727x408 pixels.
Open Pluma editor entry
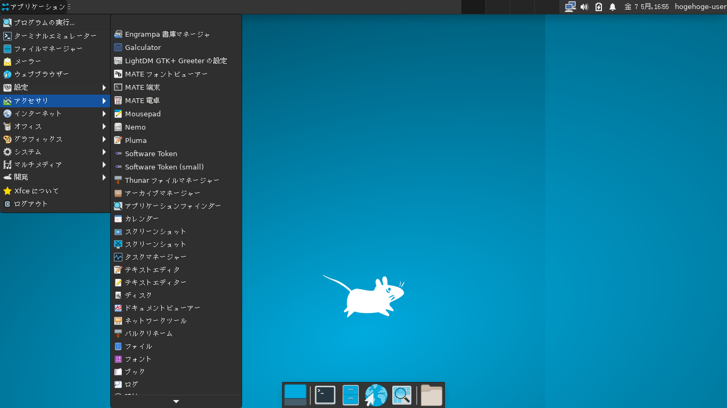pos(176,140)
